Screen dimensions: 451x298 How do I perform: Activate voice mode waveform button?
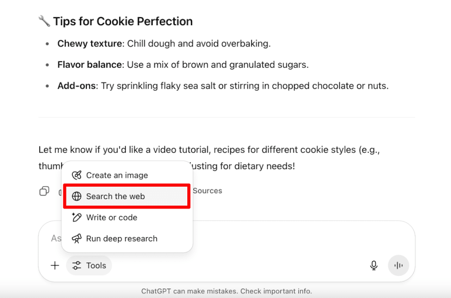tap(399, 266)
